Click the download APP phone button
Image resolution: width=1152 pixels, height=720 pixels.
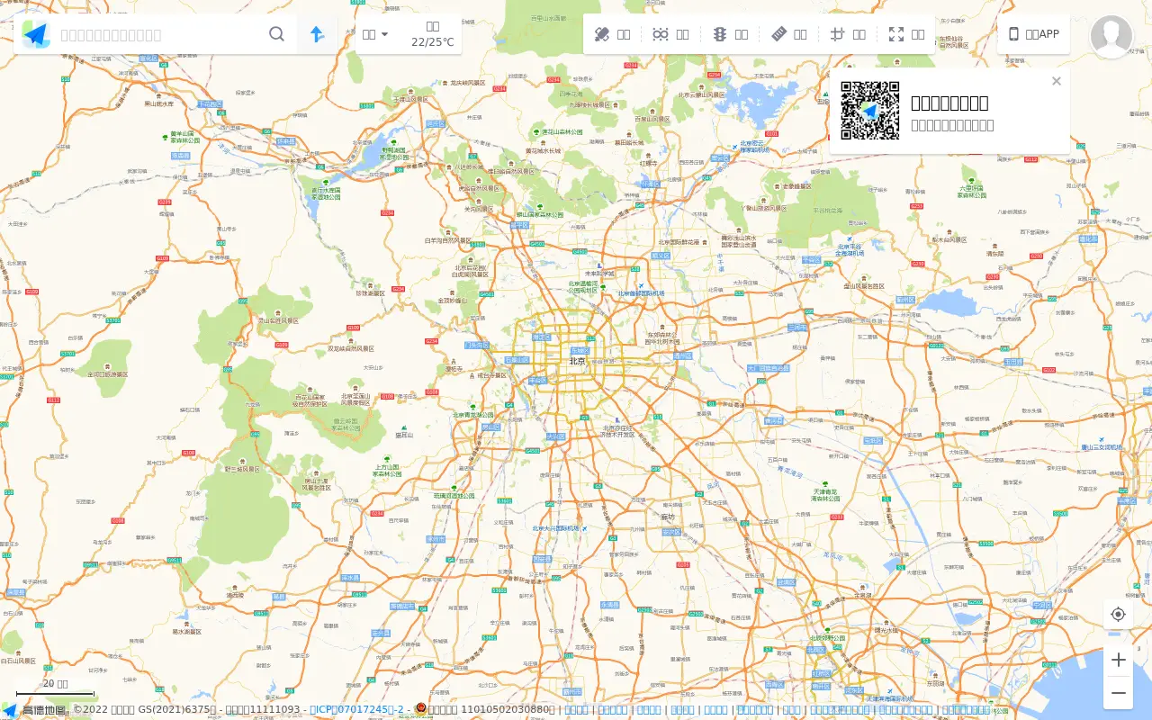coord(1033,34)
